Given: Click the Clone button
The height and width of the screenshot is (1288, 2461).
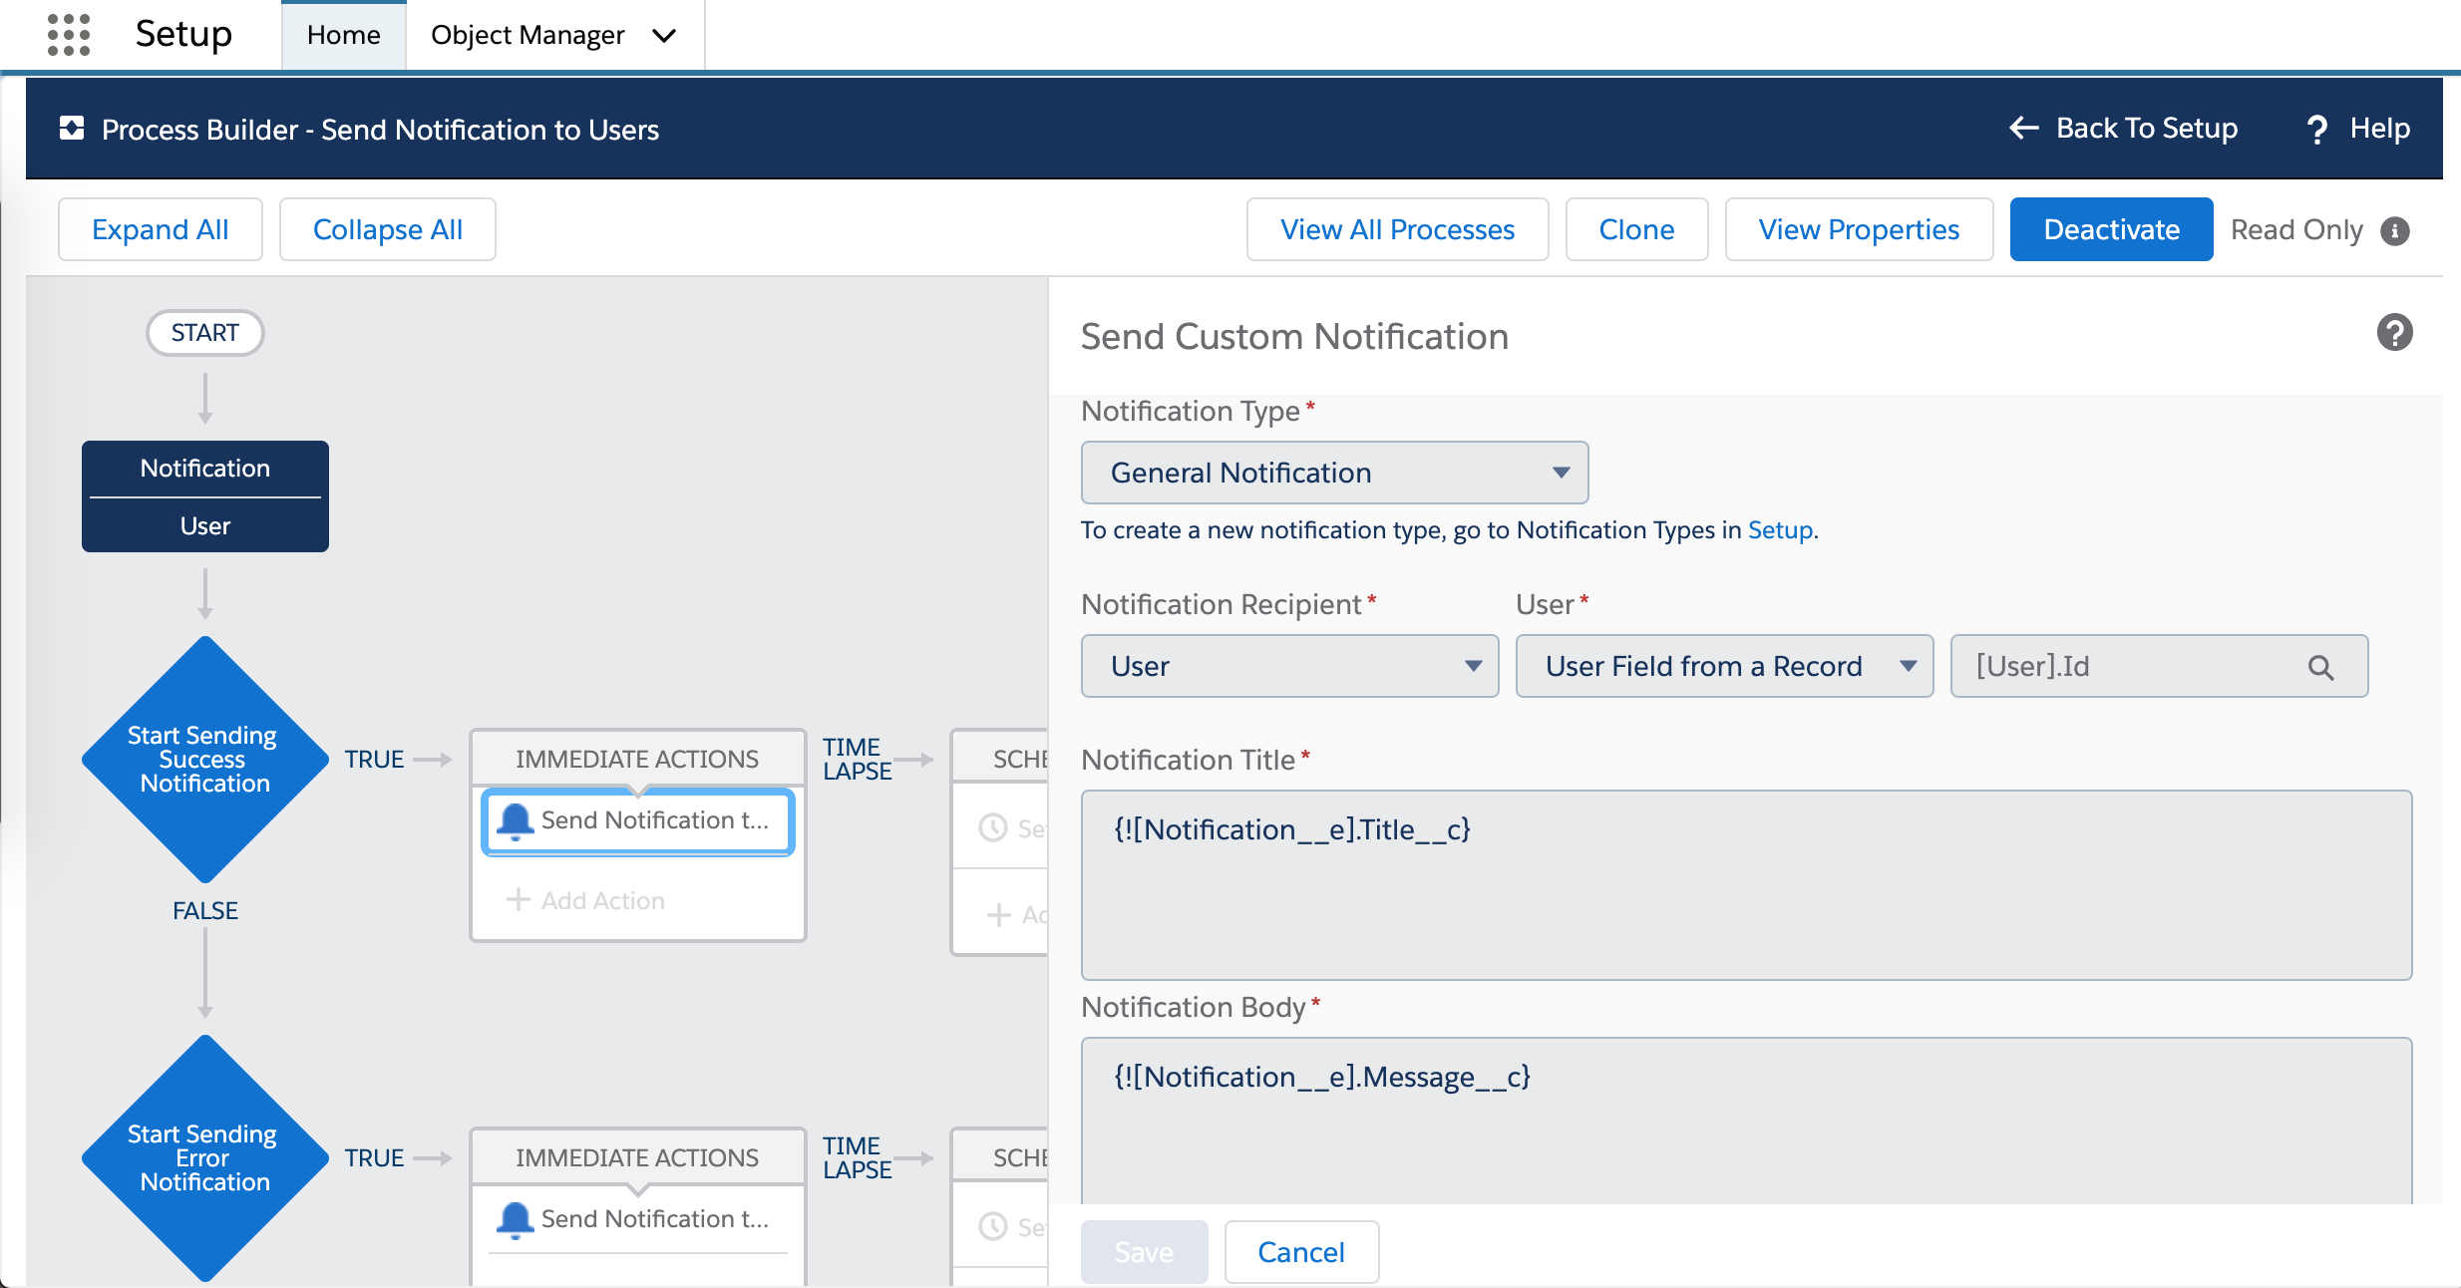Looking at the screenshot, I should (1636, 229).
